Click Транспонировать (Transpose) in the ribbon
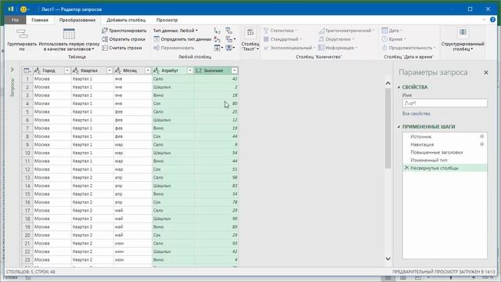This screenshot has height=282, width=501. point(124,31)
